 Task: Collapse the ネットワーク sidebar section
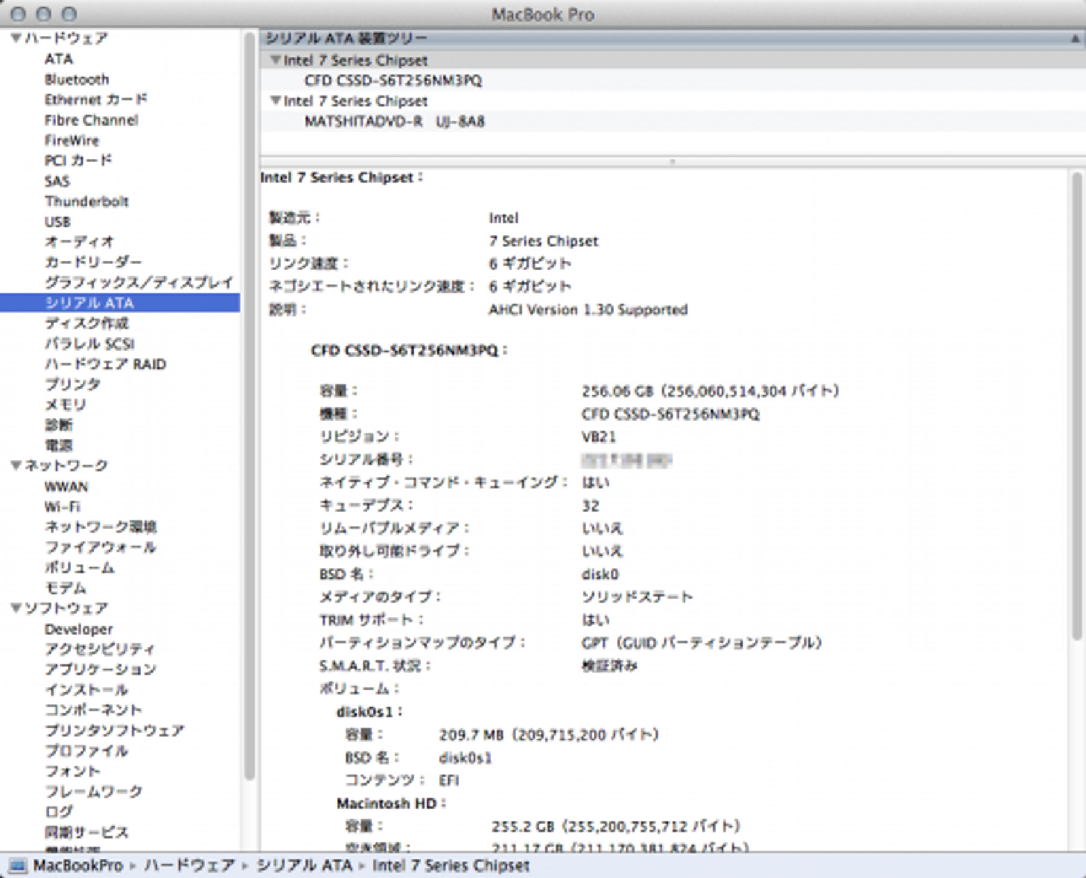pos(16,466)
